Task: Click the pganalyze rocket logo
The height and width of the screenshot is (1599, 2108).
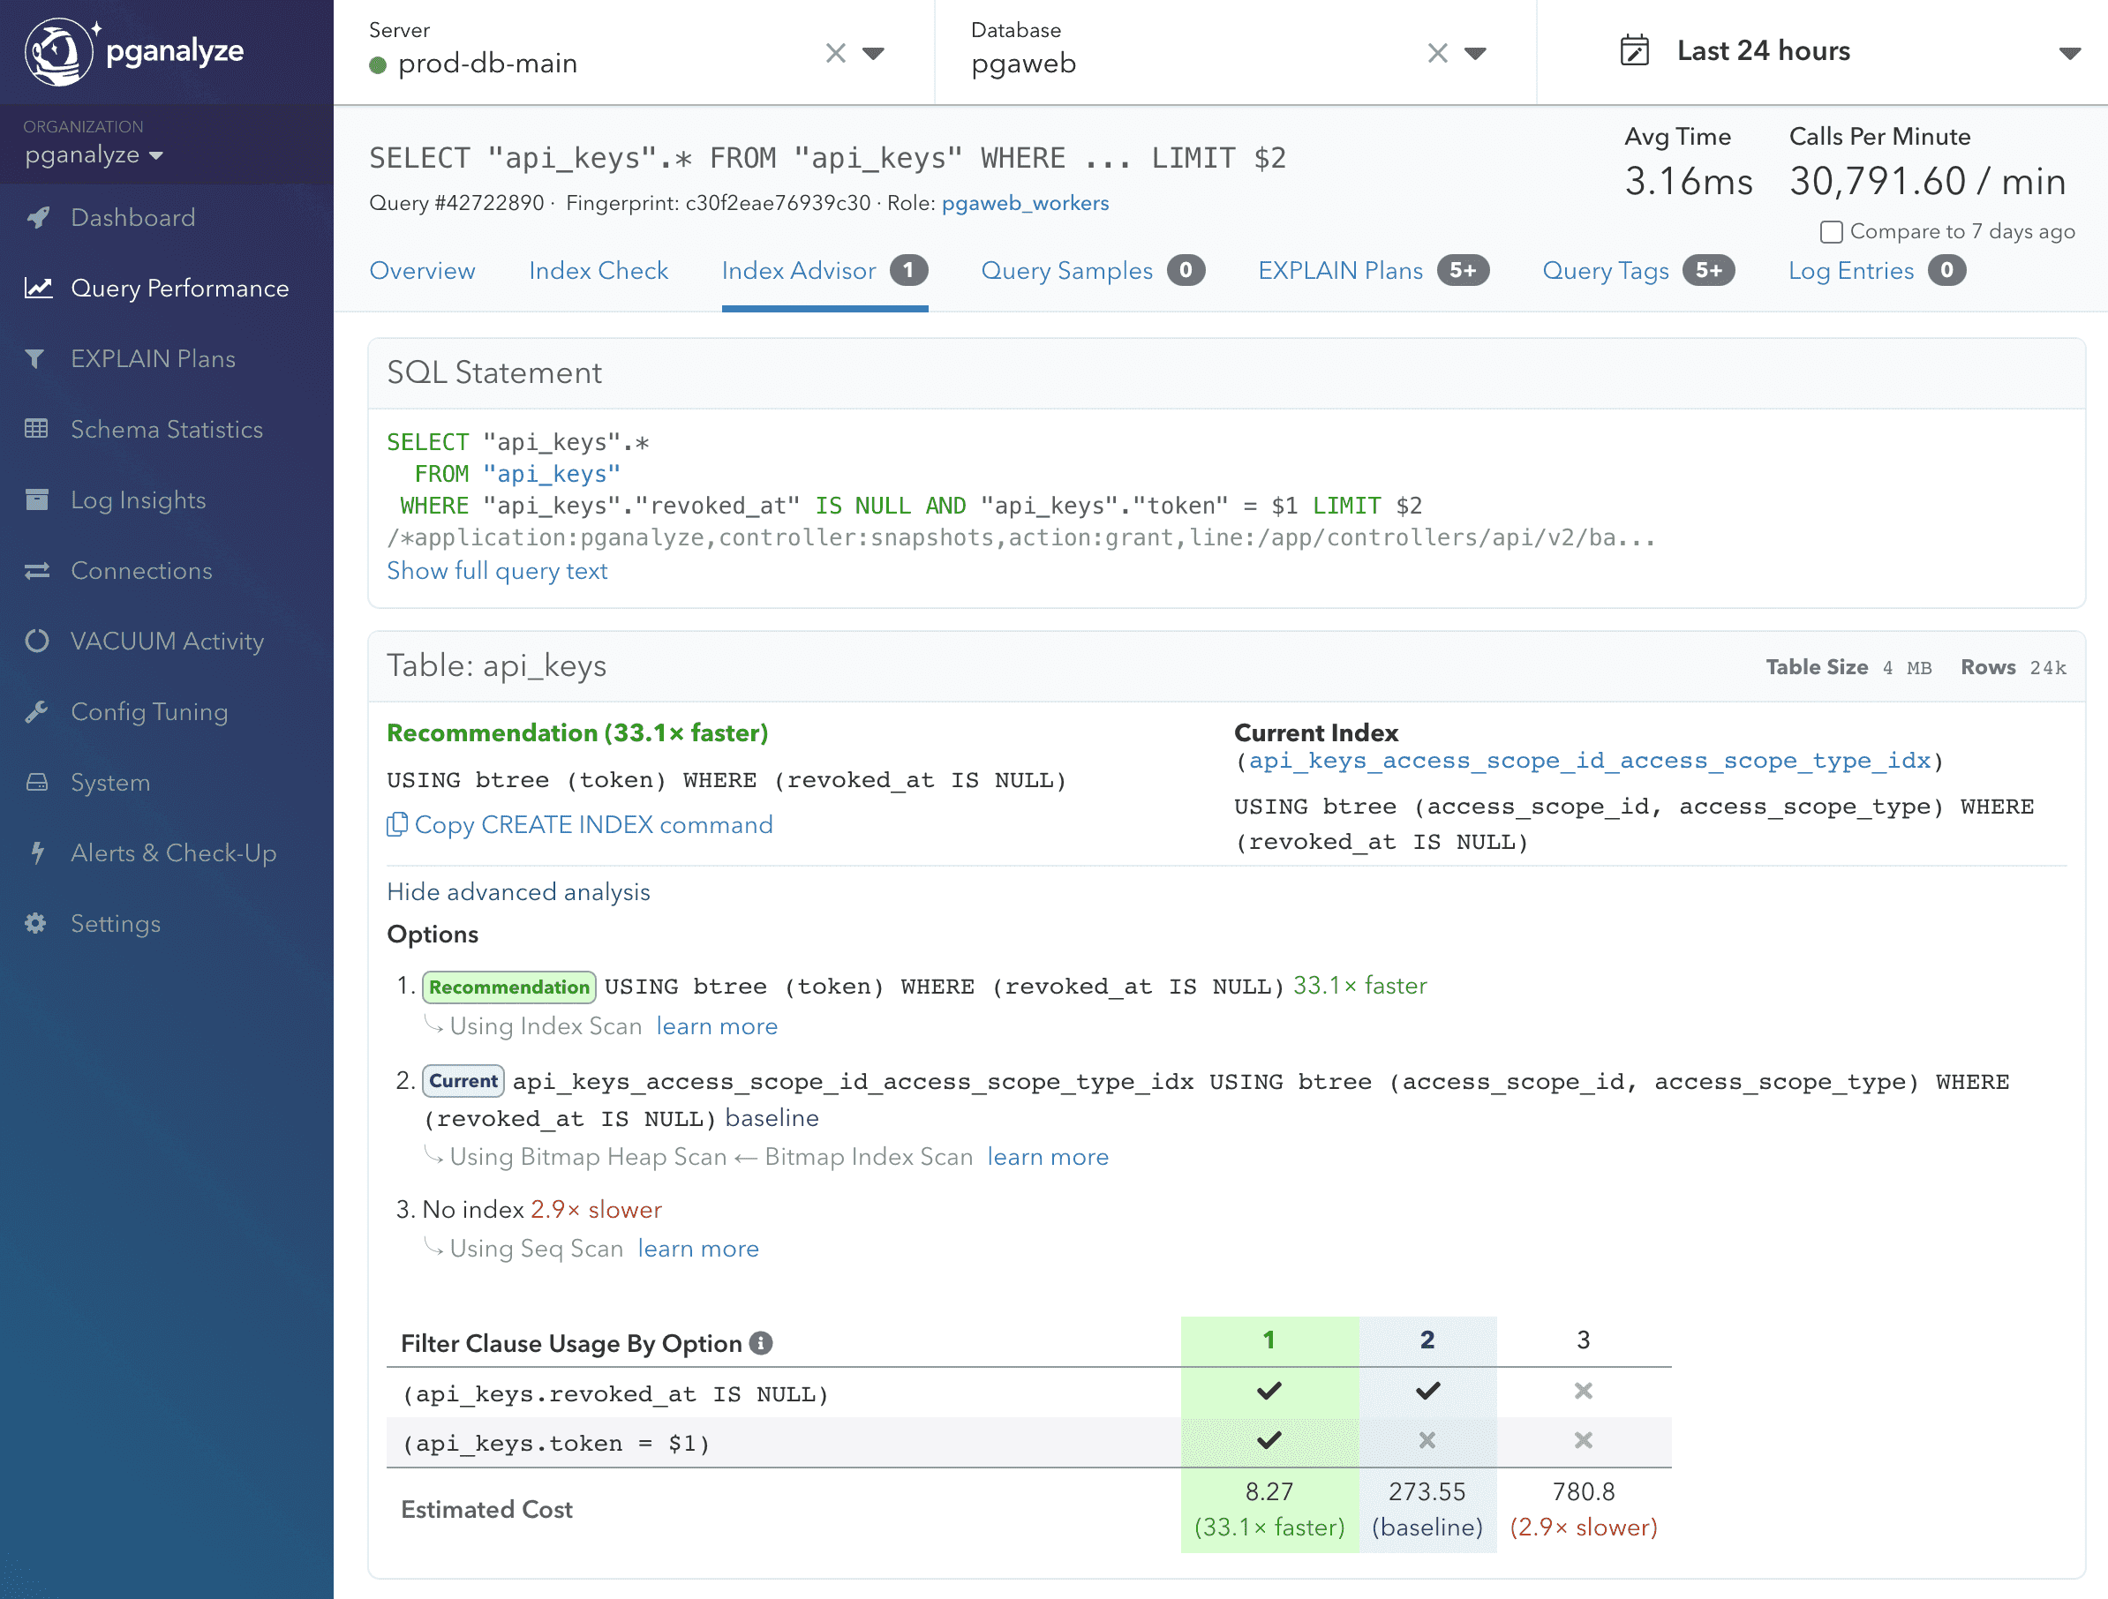Action: tap(59, 50)
